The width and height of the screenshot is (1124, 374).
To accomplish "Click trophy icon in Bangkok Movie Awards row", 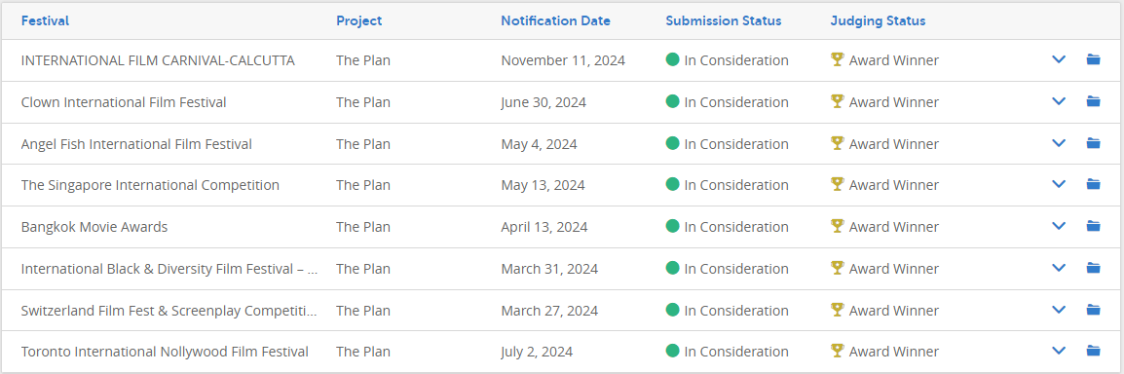I will (837, 226).
